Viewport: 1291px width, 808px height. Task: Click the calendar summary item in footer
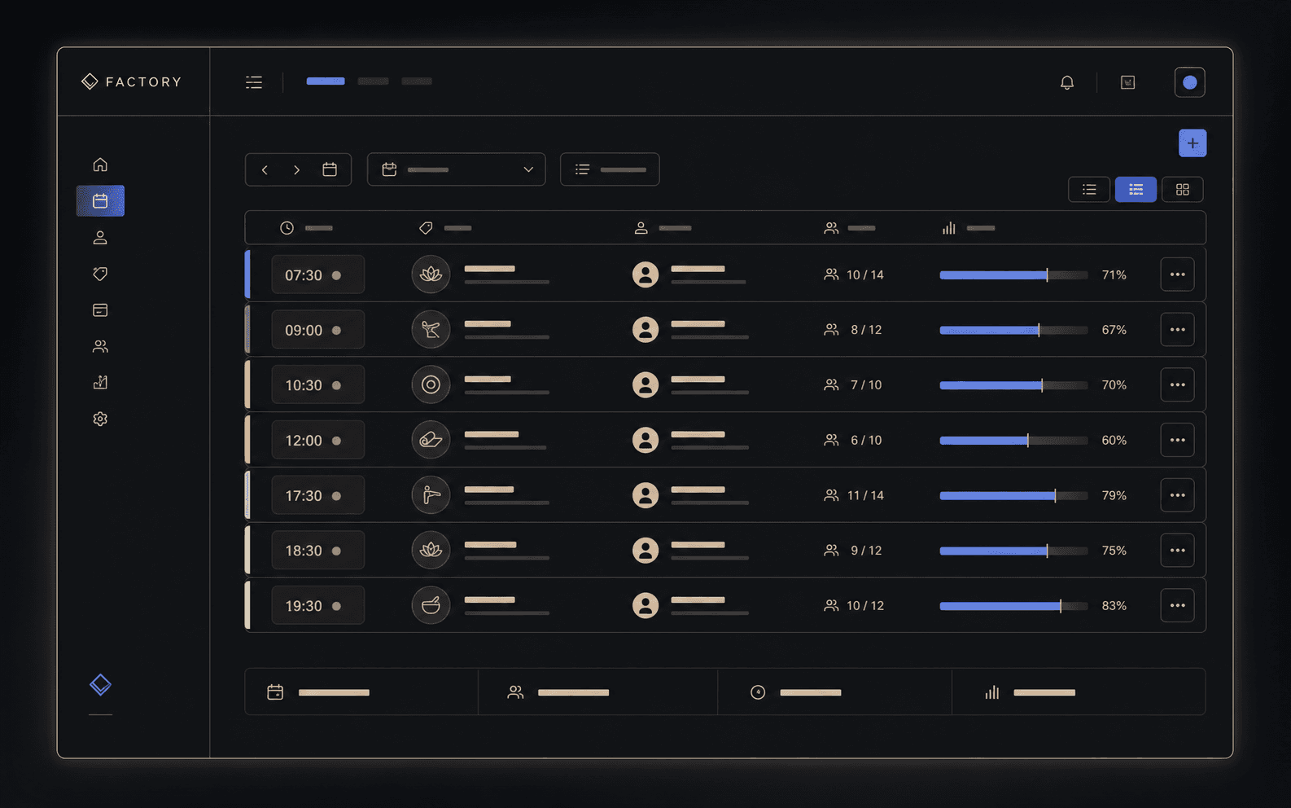click(x=361, y=692)
